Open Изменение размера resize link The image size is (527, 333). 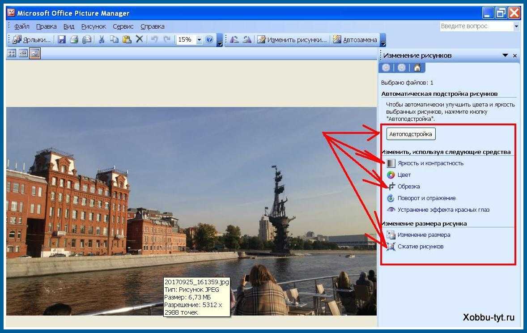(424, 235)
